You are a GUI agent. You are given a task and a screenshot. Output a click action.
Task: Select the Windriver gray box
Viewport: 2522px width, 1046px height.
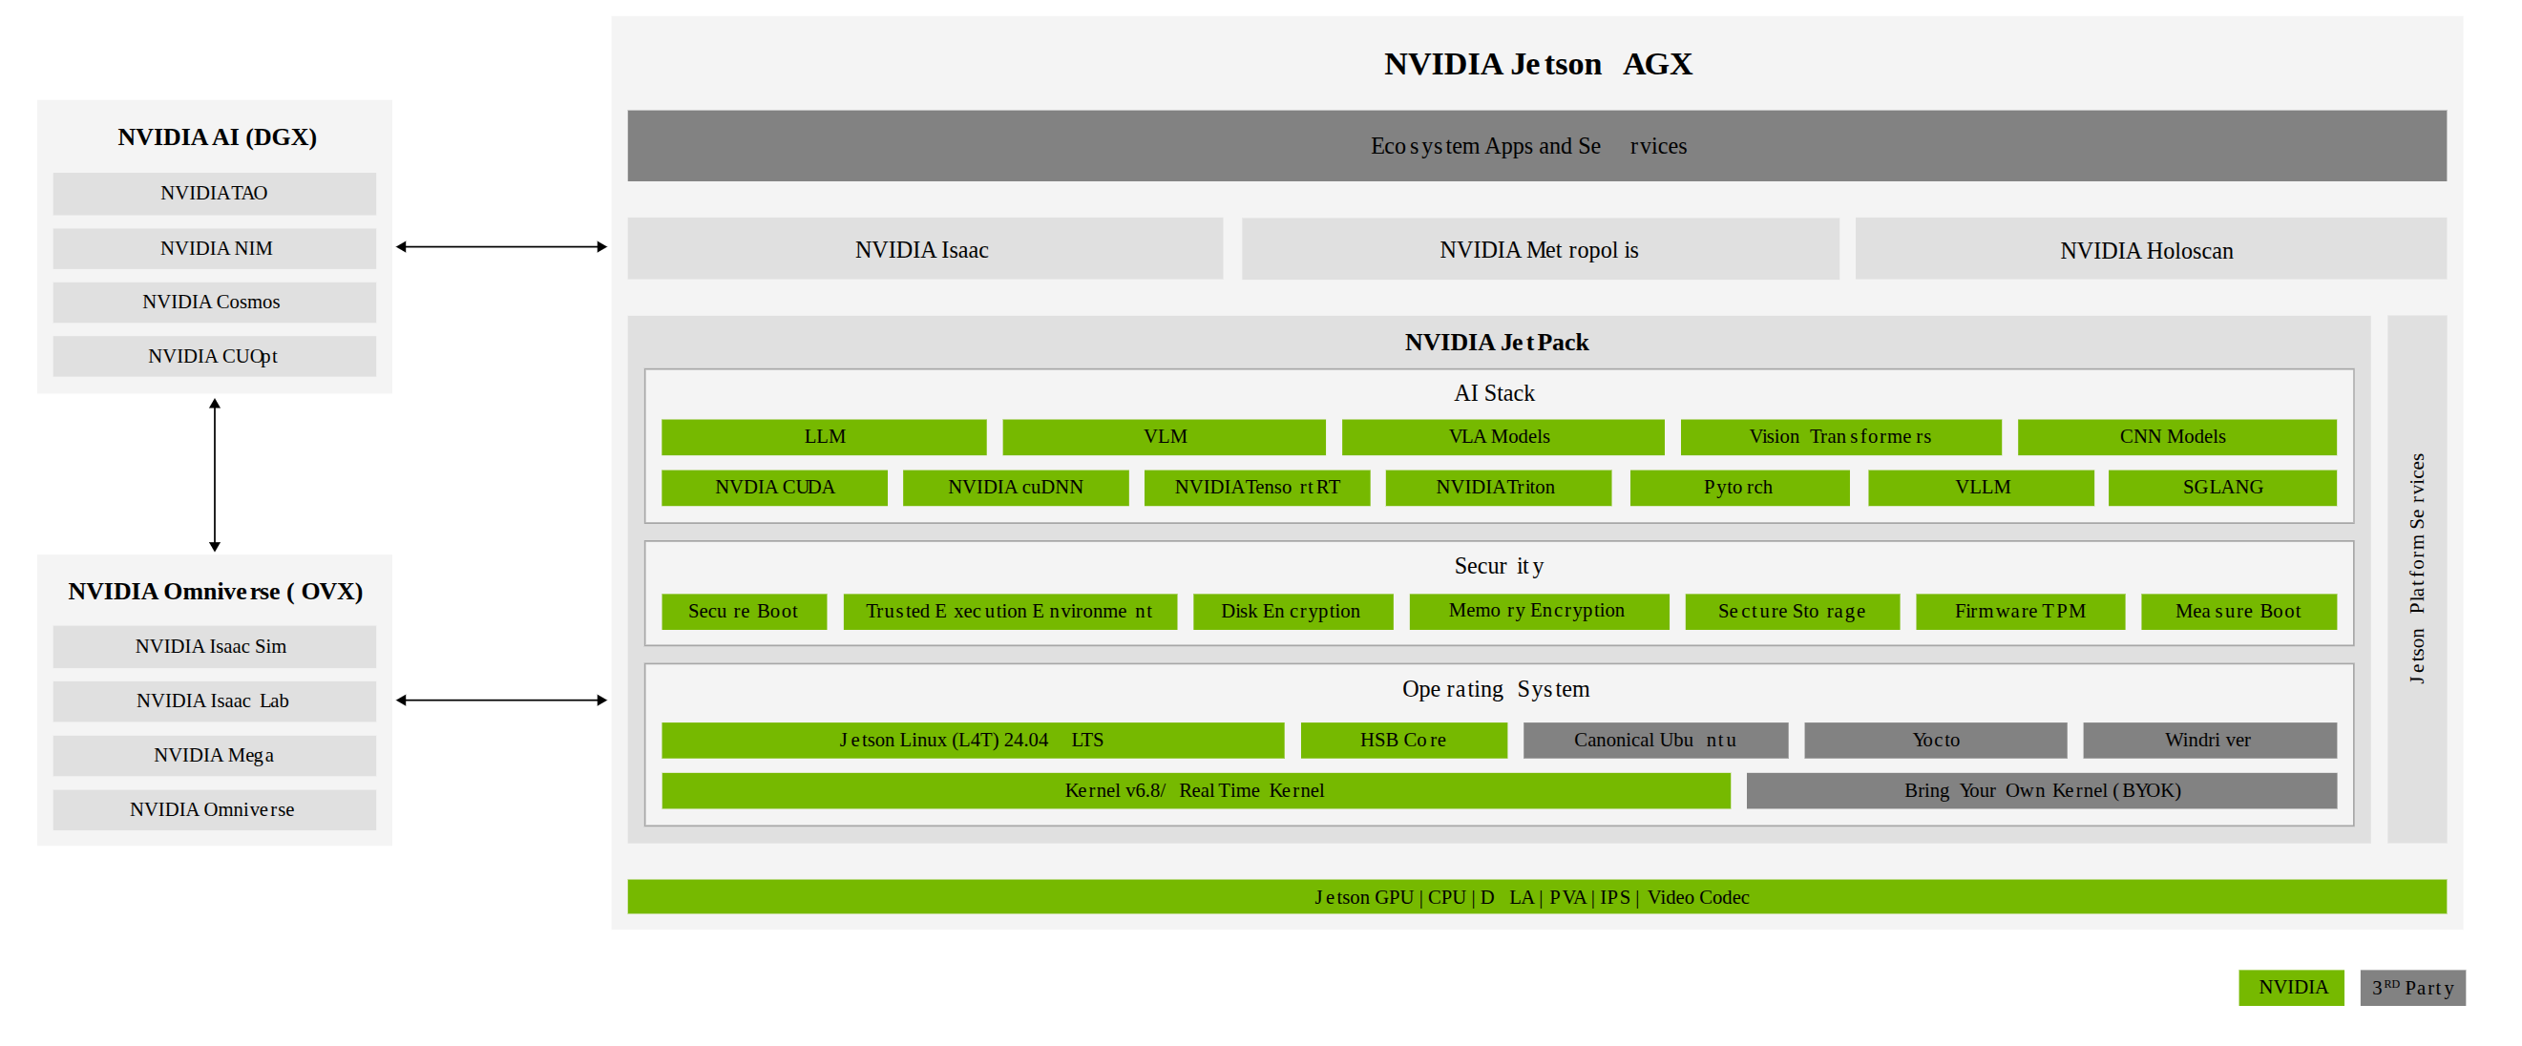pyautogui.click(x=2210, y=741)
